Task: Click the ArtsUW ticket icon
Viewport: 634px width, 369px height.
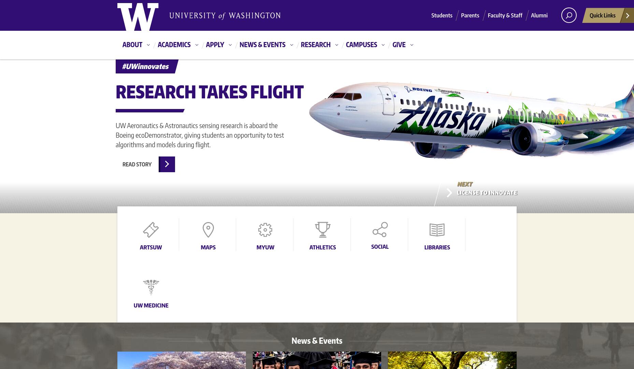Action: point(151,230)
